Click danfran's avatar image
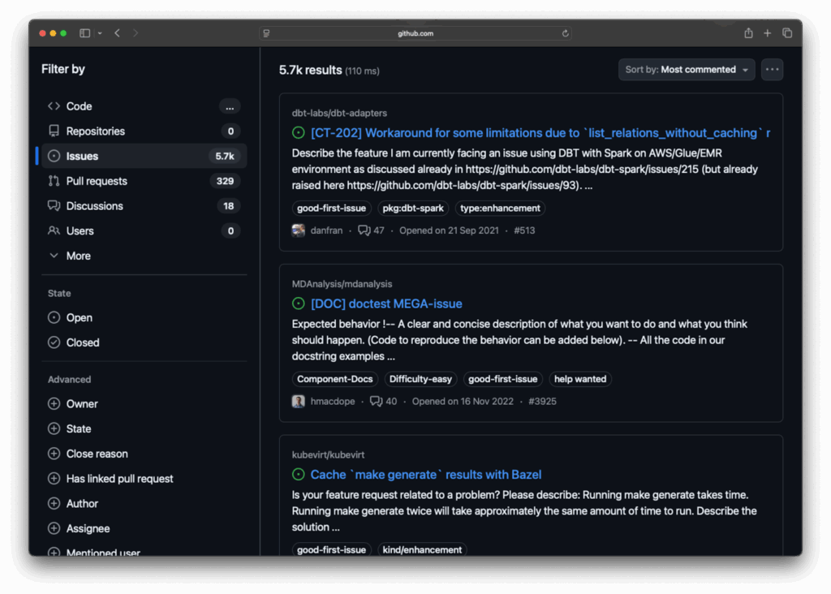This screenshot has height=594, width=831. (x=299, y=230)
